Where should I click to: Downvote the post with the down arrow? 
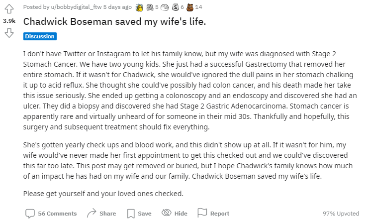click(9, 33)
